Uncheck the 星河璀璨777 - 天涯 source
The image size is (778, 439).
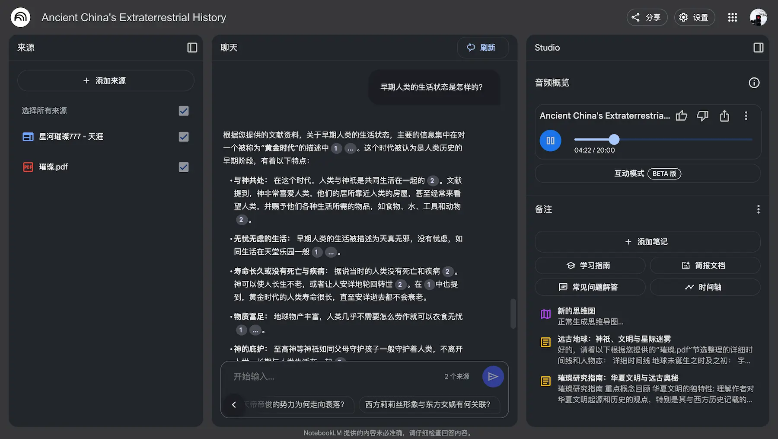184,137
